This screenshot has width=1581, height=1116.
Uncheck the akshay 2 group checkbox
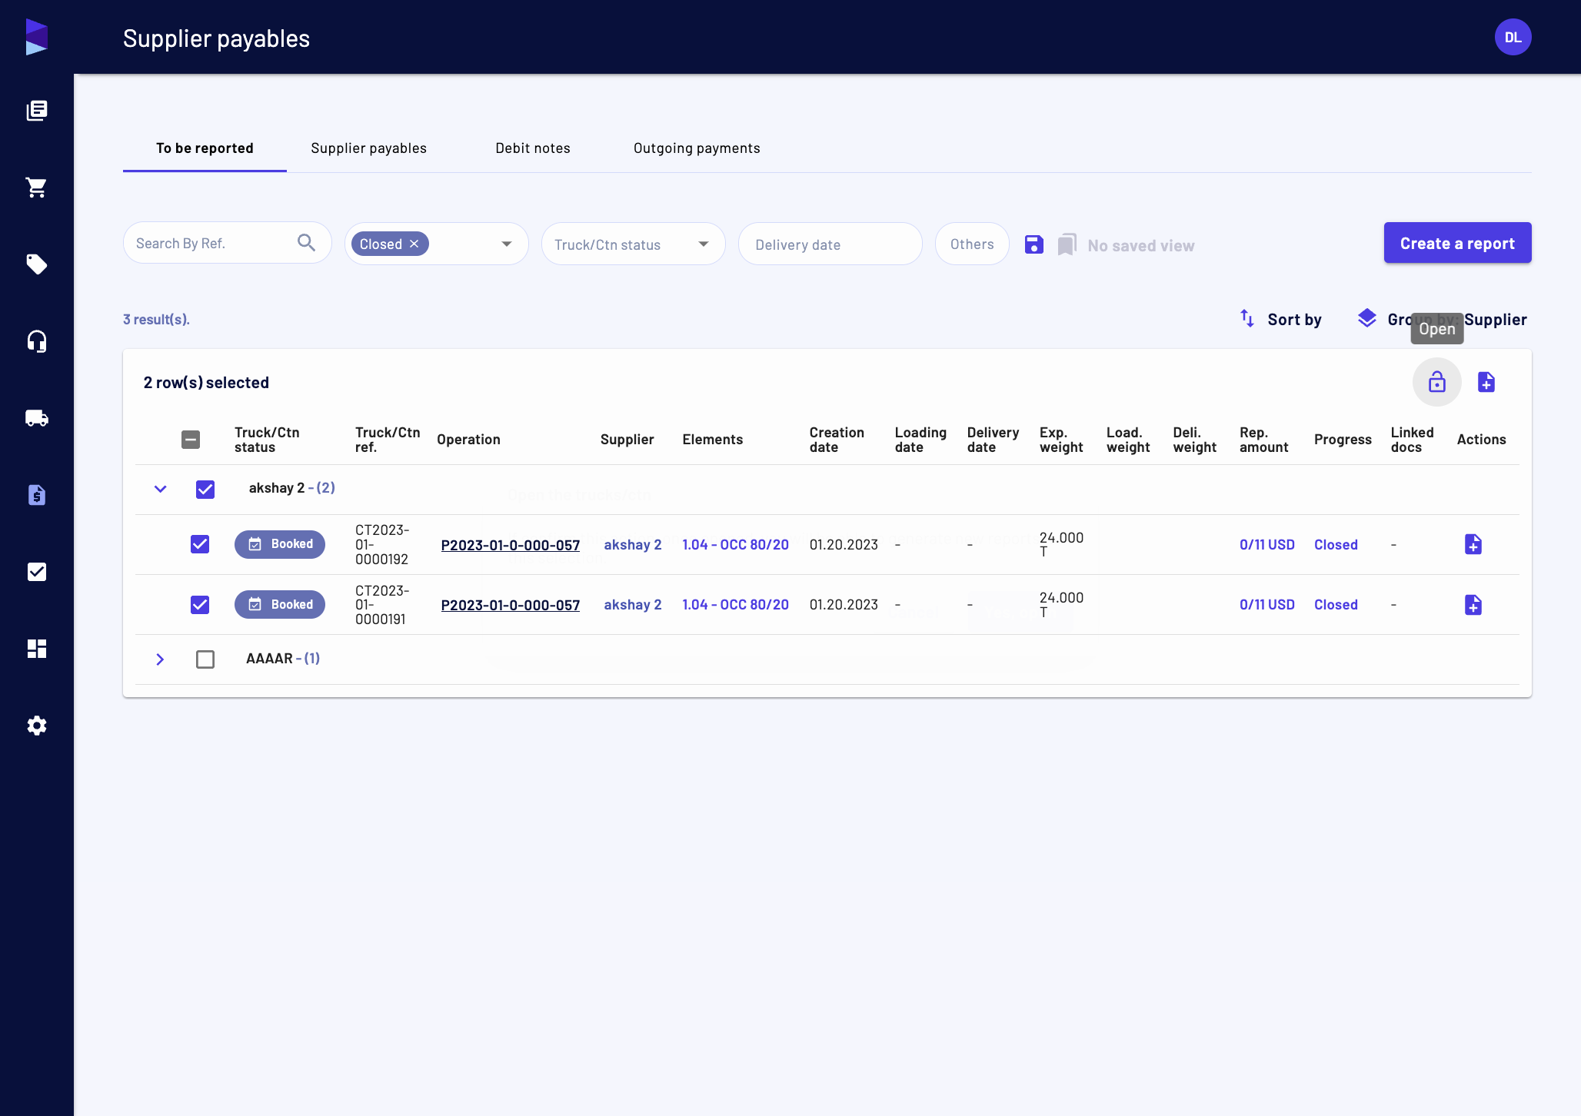coord(205,490)
